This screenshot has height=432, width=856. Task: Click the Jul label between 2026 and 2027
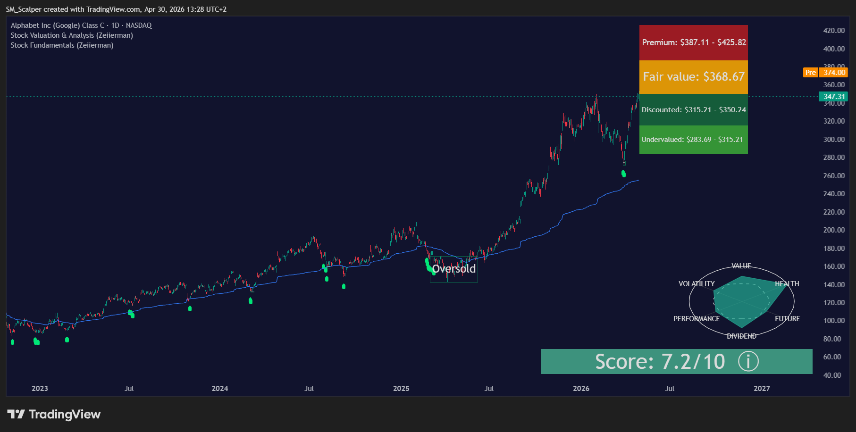tap(670, 389)
